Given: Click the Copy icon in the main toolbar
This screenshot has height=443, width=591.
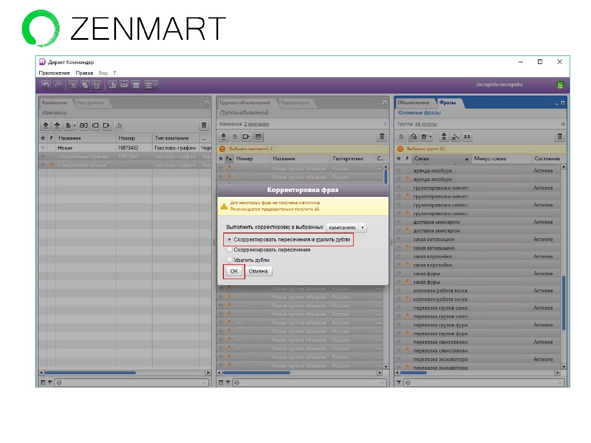Looking at the screenshot, I should (x=85, y=85).
